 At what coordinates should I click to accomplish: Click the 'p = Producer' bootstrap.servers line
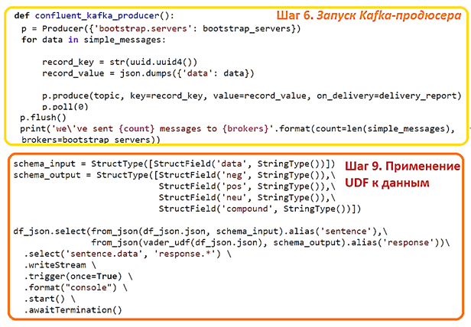coord(161,28)
